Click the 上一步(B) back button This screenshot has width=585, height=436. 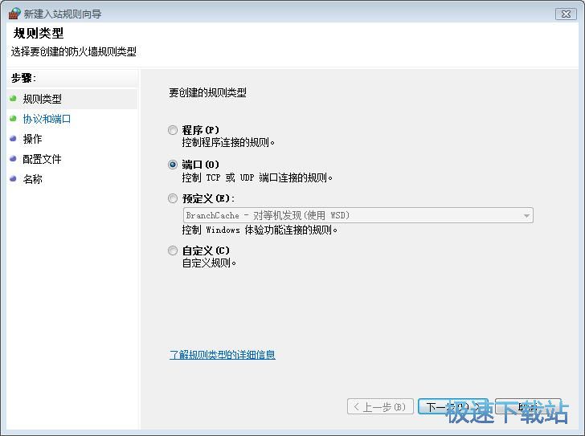(x=380, y=406)
